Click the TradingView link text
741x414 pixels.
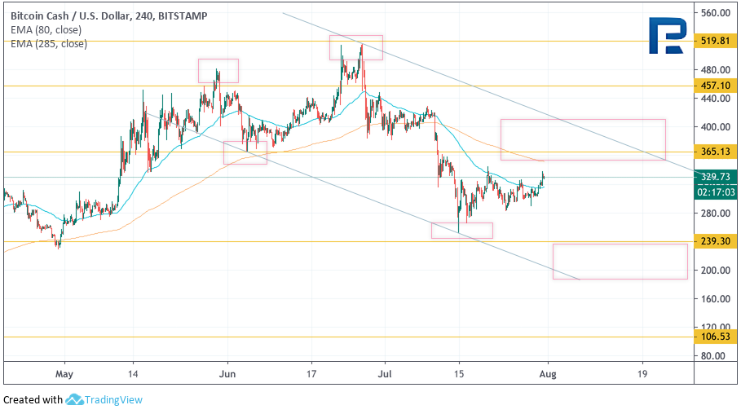pos(114,400)
